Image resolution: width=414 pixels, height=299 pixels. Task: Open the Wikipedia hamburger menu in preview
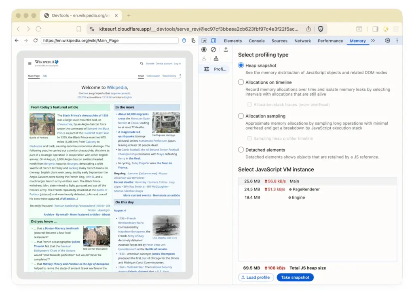(30, 63)
